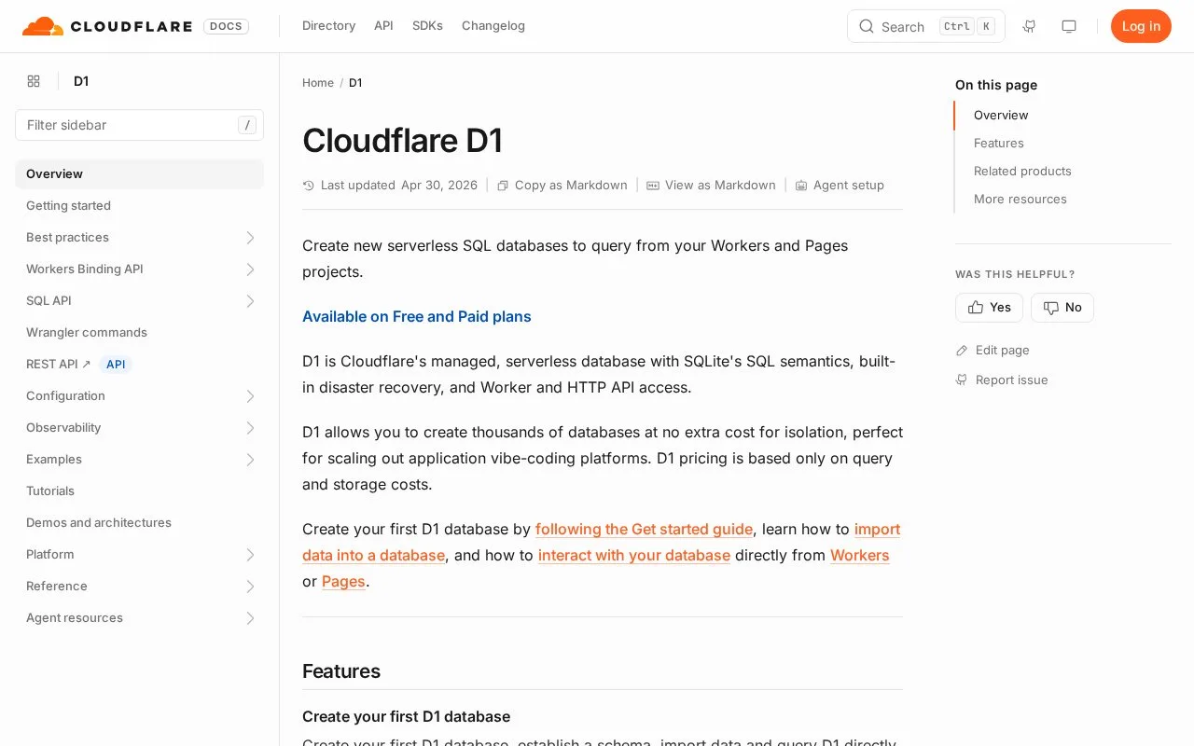Screen dimensions: 1194x746
Task: Expand the Examples section
Action: (250, 460)
